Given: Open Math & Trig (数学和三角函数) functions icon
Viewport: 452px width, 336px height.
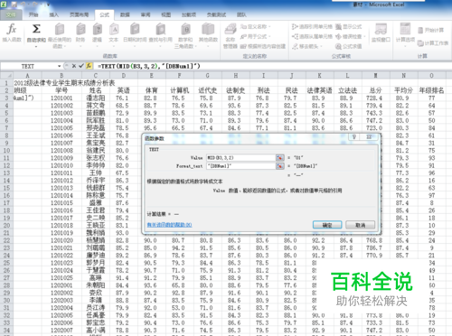Looking at the screenshot, I should (185, 30).
